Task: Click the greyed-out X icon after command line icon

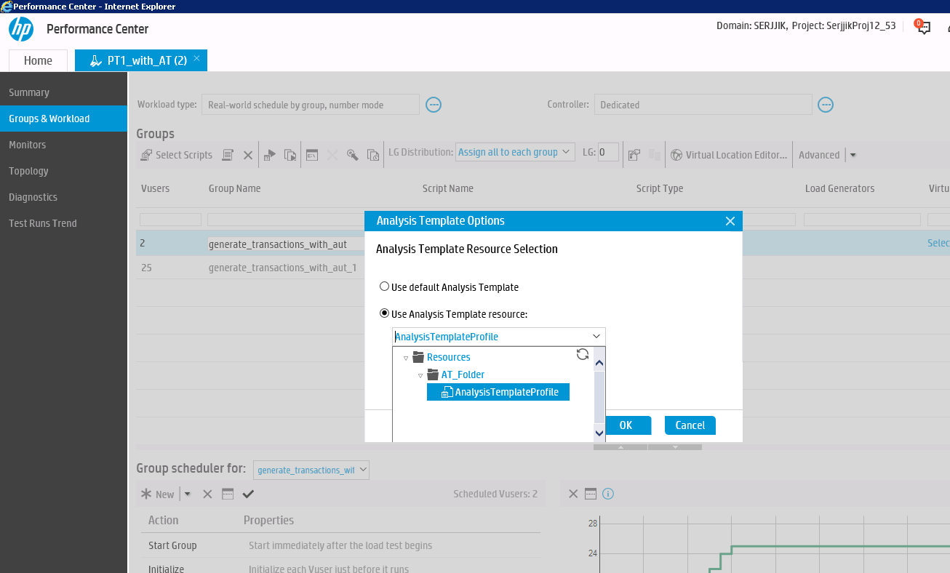Action: (332, 155)
